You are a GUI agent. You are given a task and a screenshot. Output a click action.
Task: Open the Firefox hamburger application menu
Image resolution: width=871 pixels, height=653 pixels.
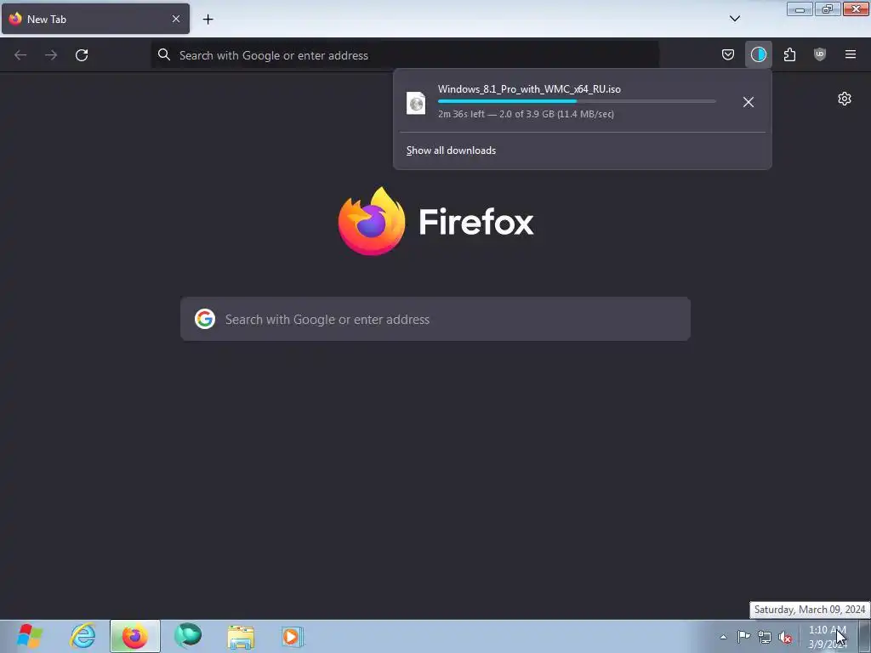[x=851, y=54]
